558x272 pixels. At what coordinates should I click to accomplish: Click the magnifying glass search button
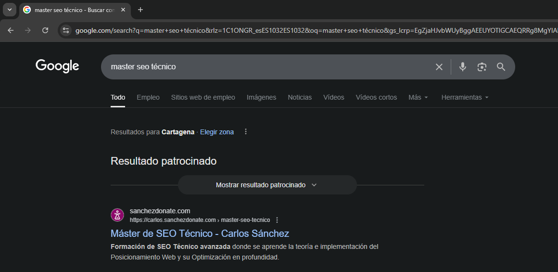coord(501,67)
